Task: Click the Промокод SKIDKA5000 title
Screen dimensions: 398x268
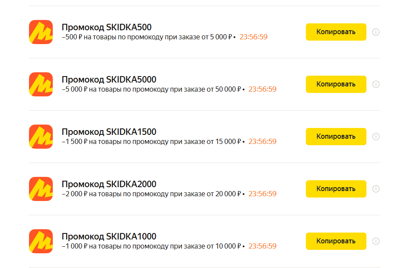Action: (109, 80)
